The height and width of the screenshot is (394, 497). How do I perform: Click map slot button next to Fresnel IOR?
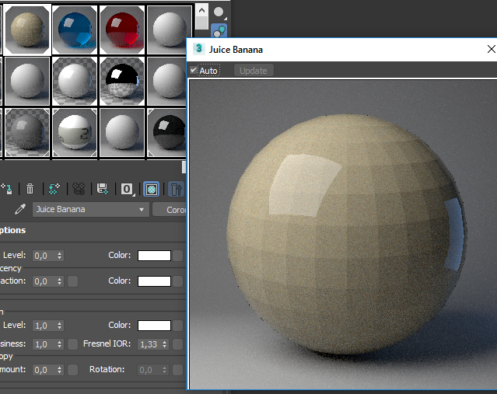point(178,344)
